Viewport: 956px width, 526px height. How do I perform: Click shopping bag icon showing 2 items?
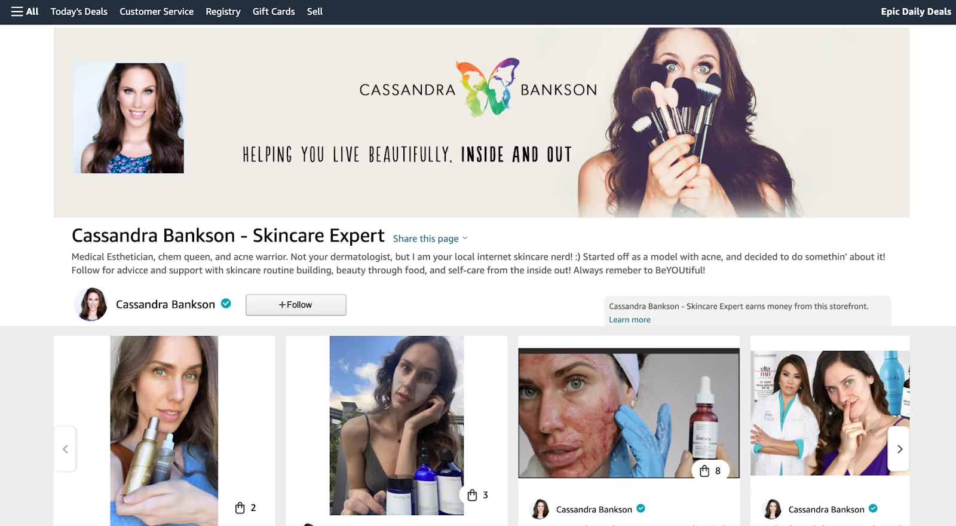(x=246, y=507)
